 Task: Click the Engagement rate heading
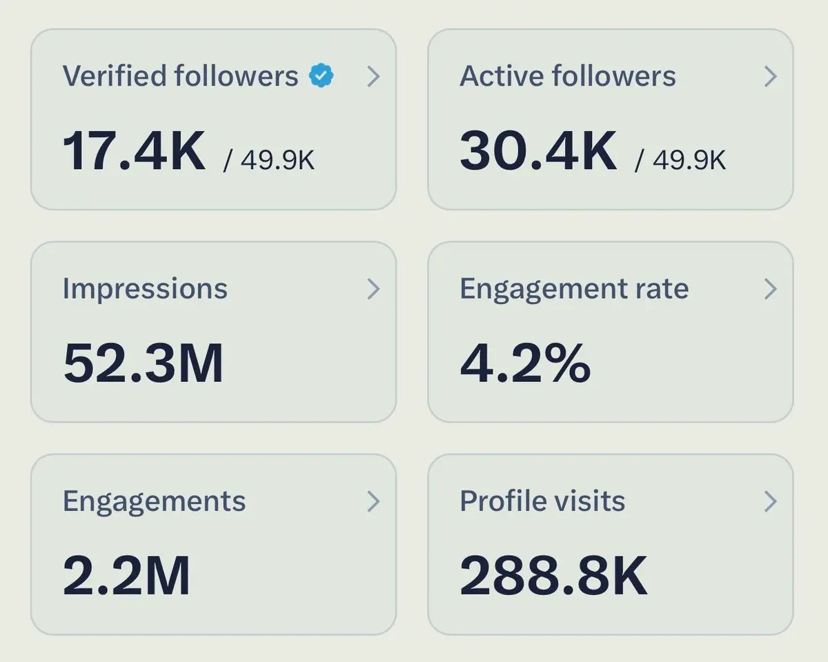coord(574,289)
